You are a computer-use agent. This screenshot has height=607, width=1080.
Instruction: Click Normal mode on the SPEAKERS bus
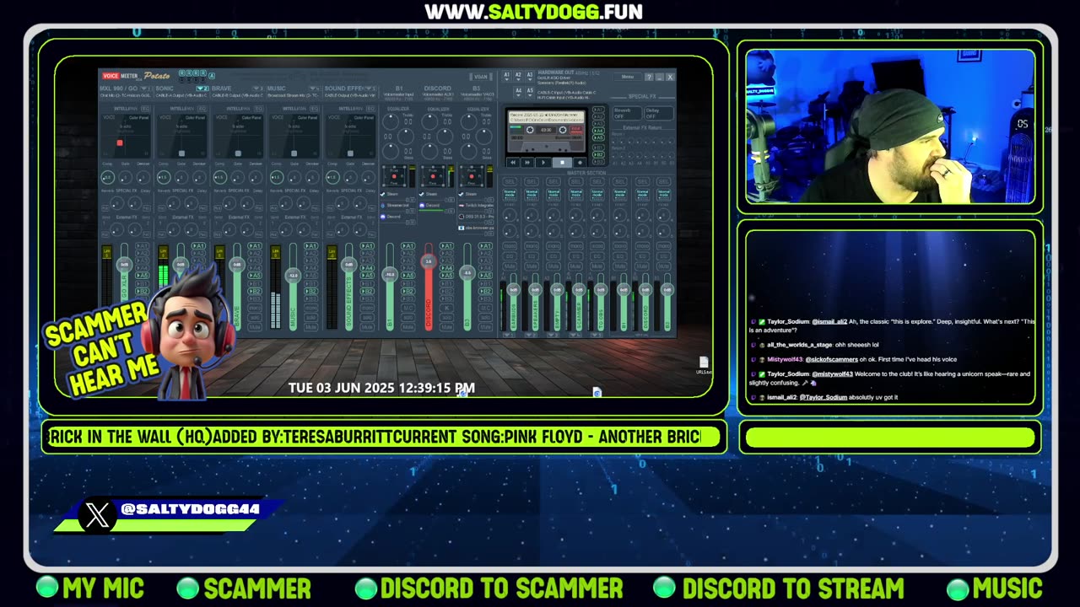[532, 194]
